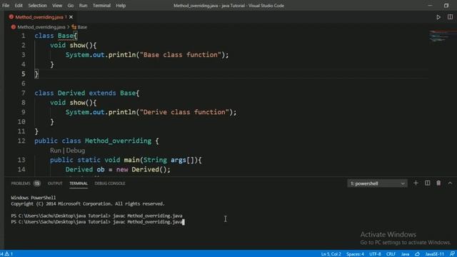The image size is (457, 257).
Task: Open the Terminal menu
Action: 101,6
